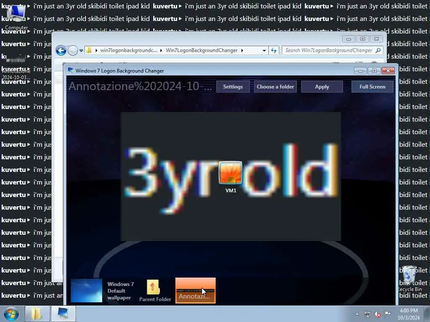430x322 pixels.
Task: Select the Recycle Bin desktop icon
Action: pyautogui.click(x=410, y=278)
